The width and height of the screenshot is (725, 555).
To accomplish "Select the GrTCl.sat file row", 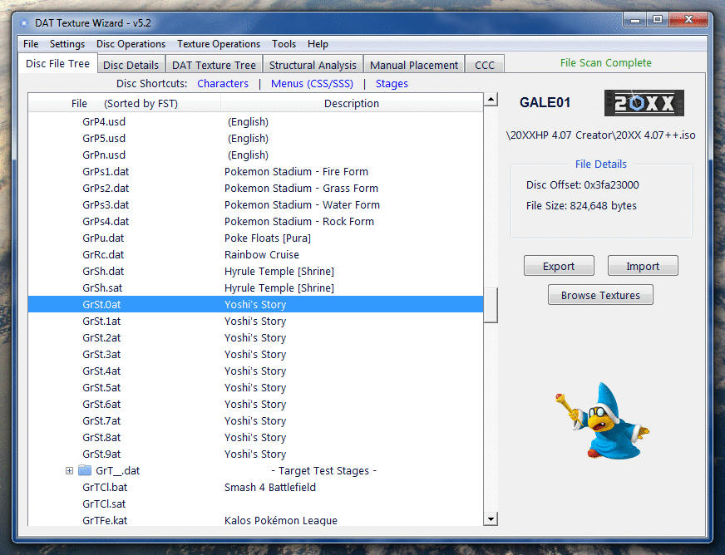I will tap(256, 504).
